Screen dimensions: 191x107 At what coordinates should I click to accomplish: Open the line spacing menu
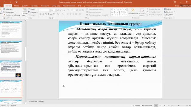(84, 10)
